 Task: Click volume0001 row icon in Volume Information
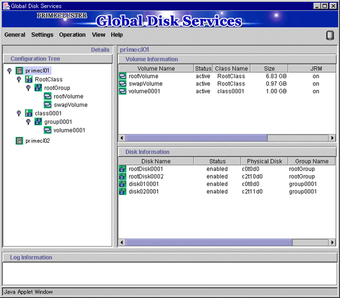coord(122,91)
